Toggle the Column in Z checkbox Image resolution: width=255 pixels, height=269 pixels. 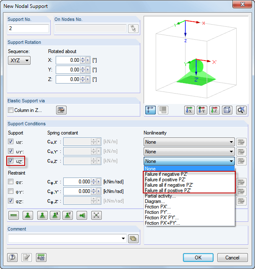[x=10, y=110]
